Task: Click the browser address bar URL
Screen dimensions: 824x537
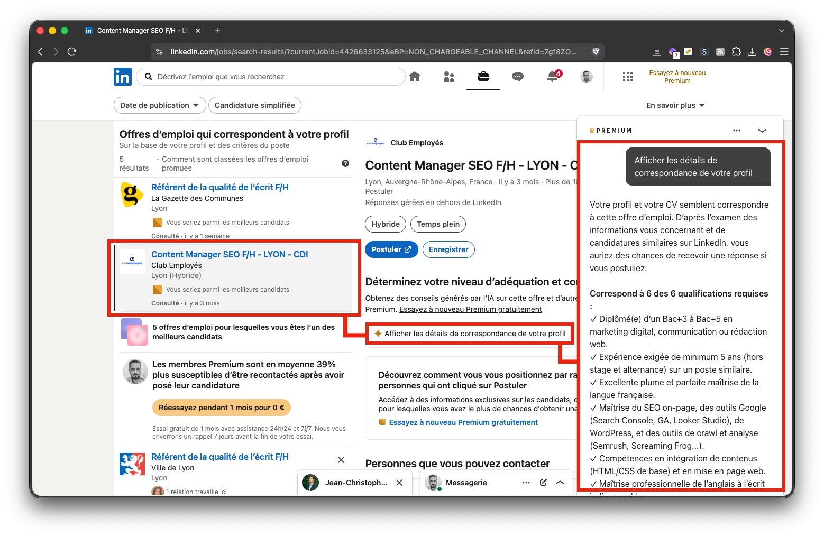Action: pos(374,52)
